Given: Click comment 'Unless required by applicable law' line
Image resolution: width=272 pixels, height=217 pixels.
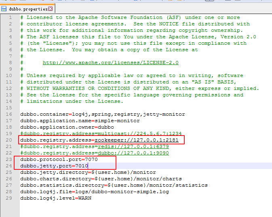Looking at the screenshot, I should tap(132, 75).
